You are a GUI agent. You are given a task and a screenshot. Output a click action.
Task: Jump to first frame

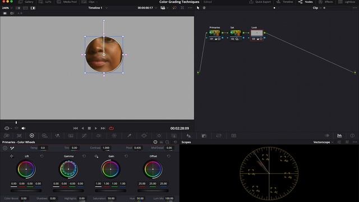tap(75, 128)
